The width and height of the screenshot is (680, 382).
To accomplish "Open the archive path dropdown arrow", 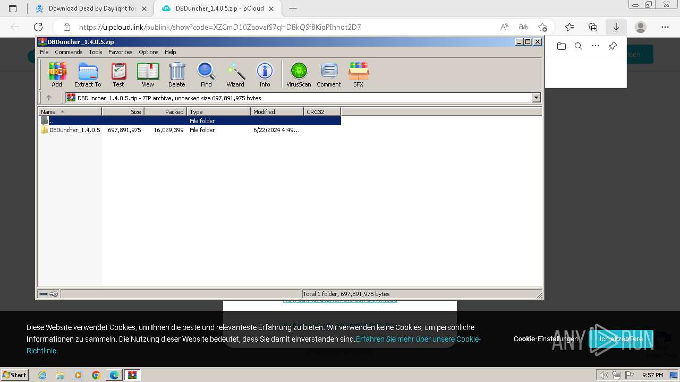I will coord(536,98).
